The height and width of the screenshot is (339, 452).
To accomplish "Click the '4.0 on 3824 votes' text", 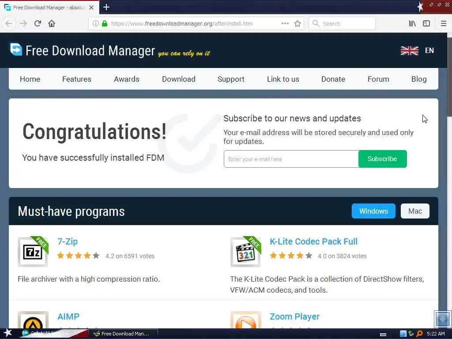I will [x=342, y=256].
